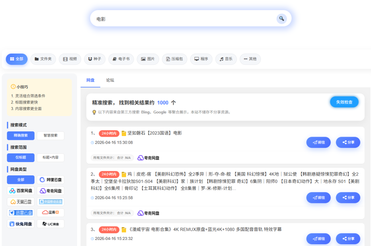Choose the 种子 torrent filter
The height and width of the screenshot is (246, 371).
click(x=95, y=59)
